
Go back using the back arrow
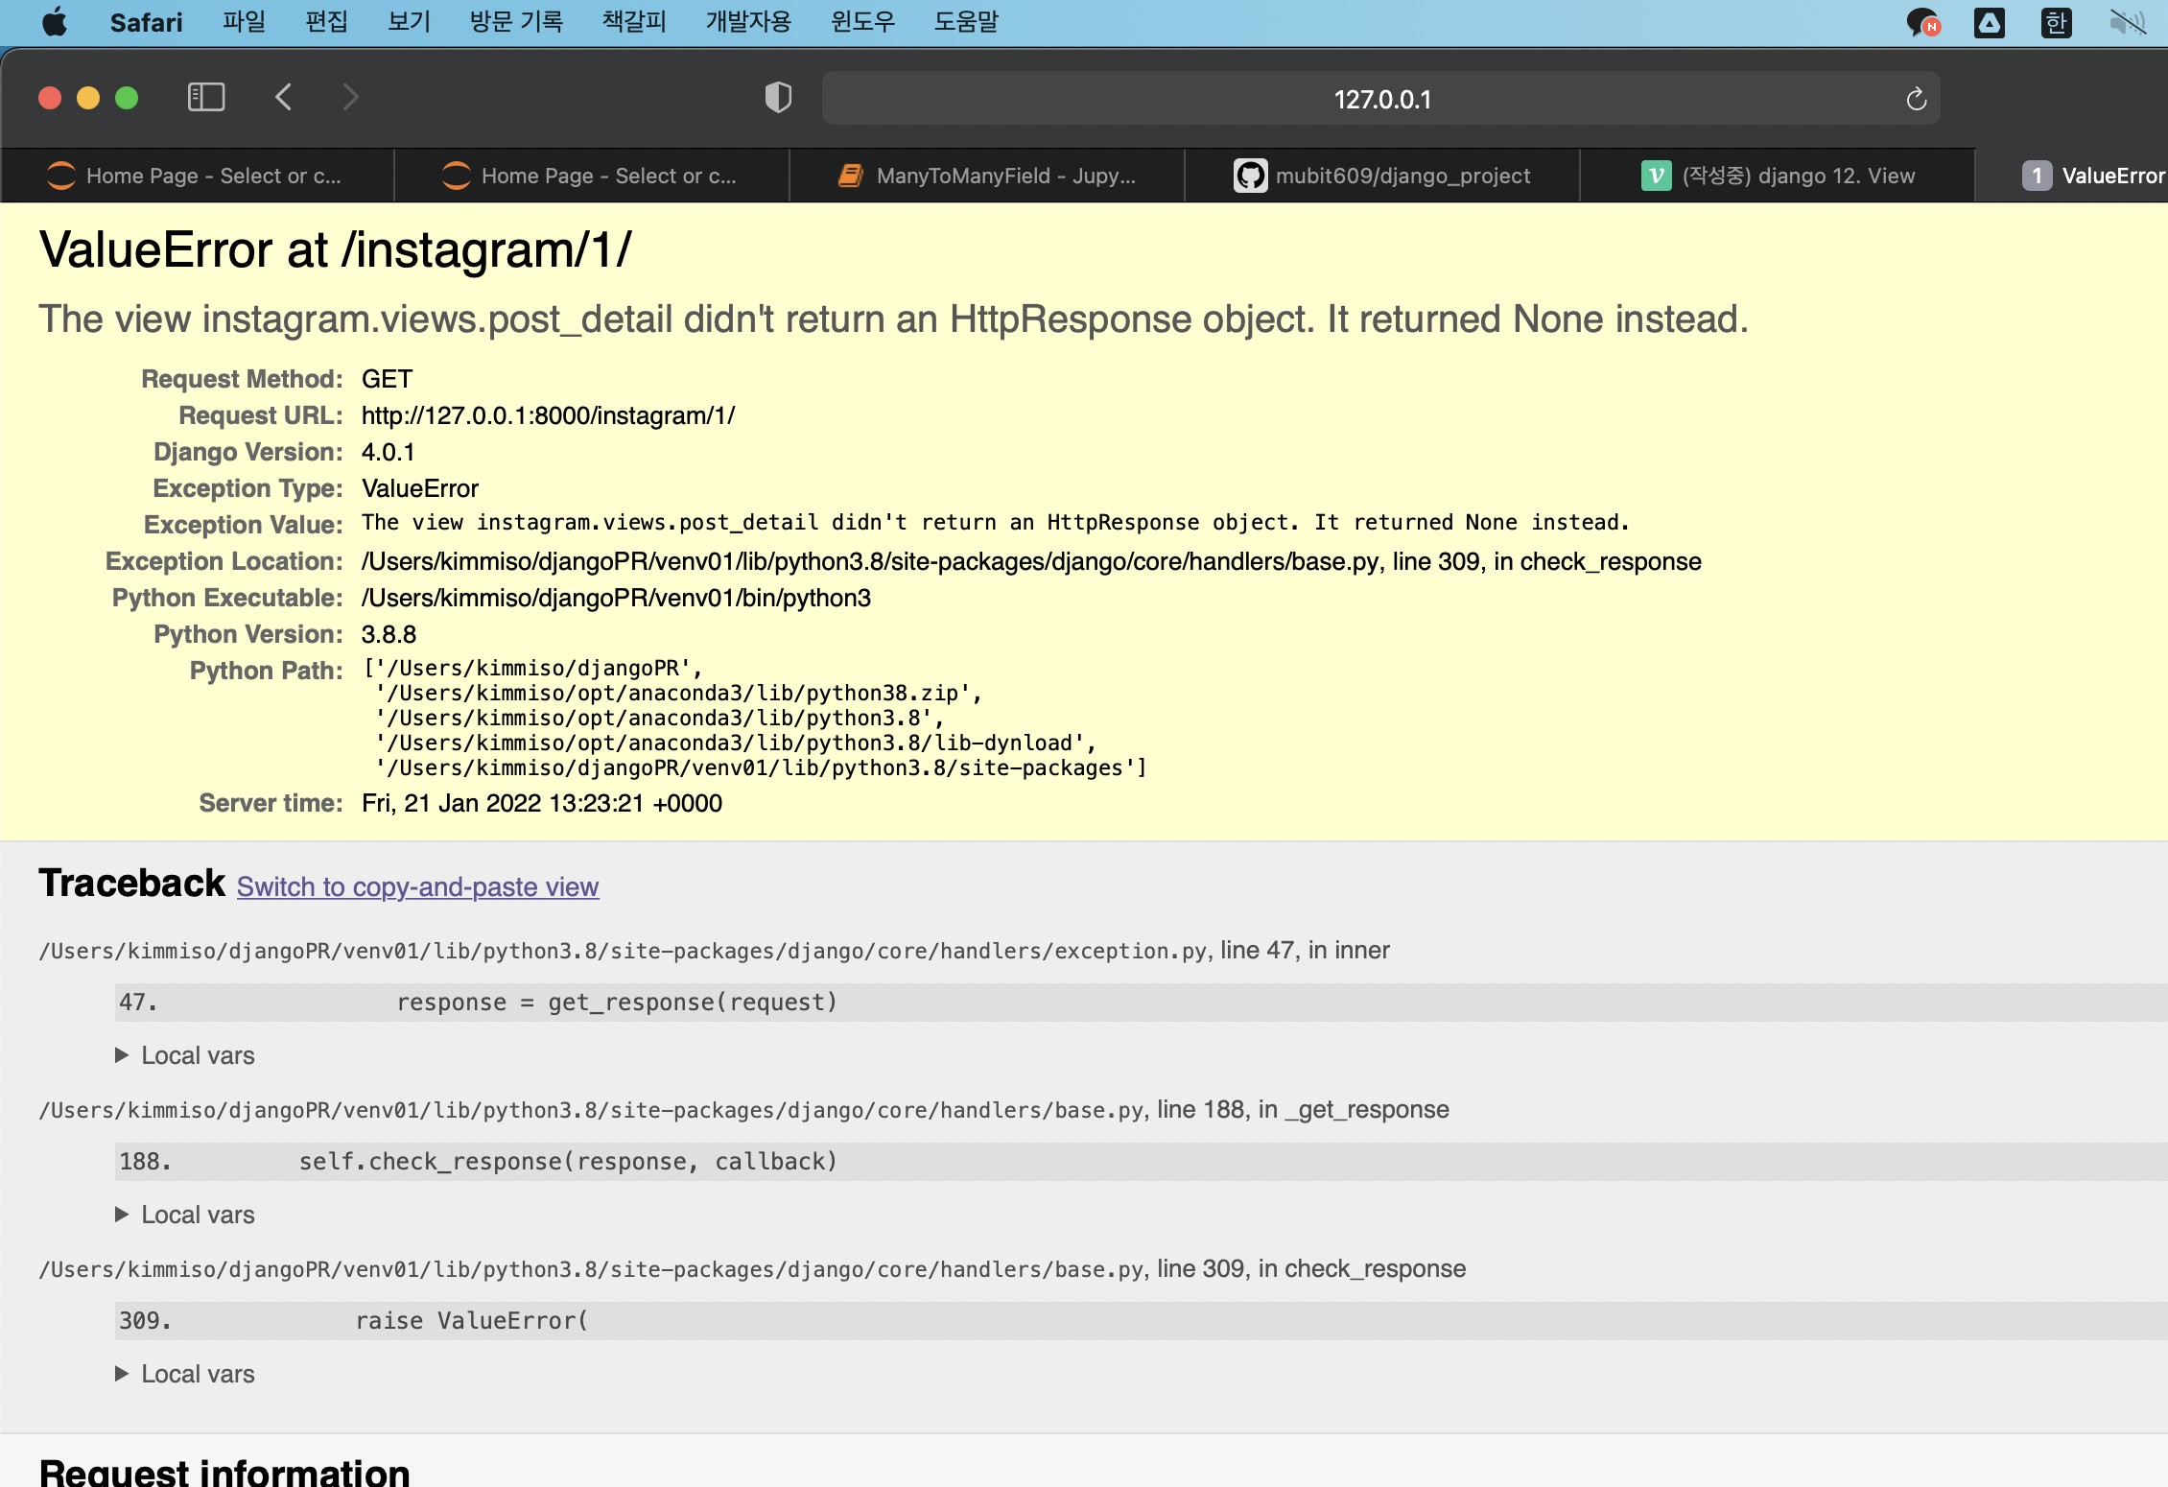(x=283, y=98)
